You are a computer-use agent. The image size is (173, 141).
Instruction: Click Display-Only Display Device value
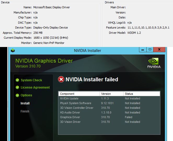(x=50, y=28)
